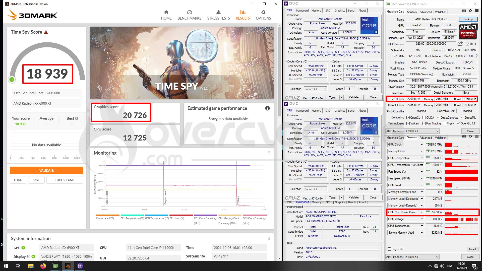Toggle the Ray Tracing checkbox
Screen dimensions: 482x271
click(424, 123)
